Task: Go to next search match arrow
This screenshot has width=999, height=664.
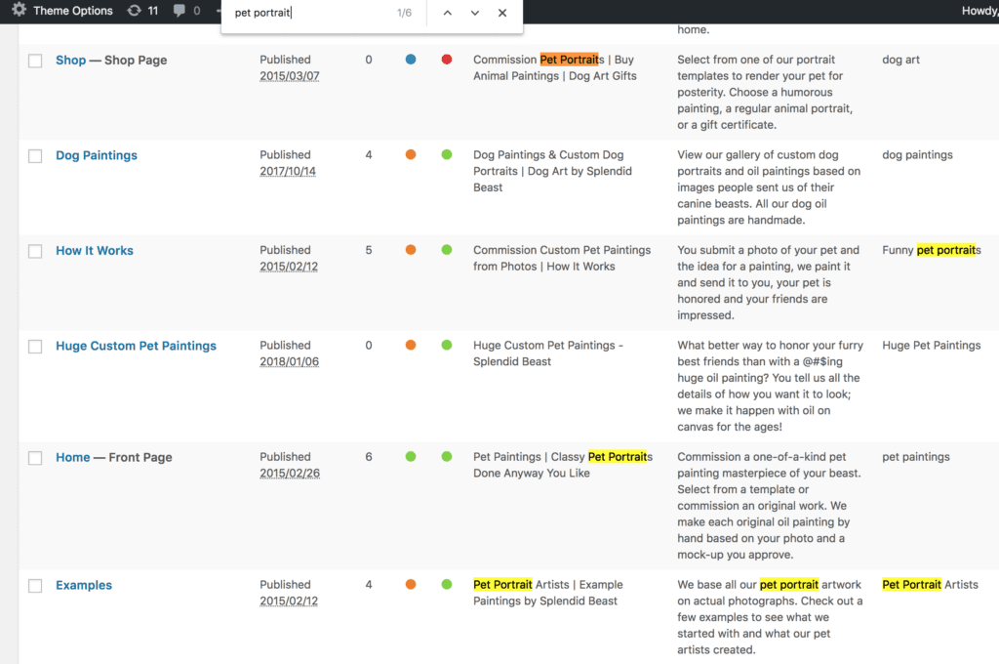Action: click(x=475, y=13)
